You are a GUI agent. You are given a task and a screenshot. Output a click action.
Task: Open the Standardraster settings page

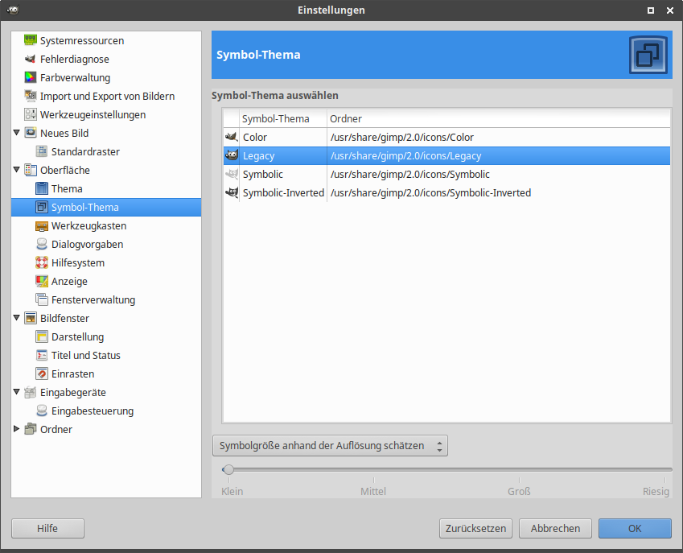tap(85, 151)
